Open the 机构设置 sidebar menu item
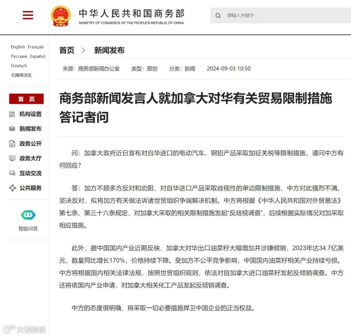This screenshot has height=336, width=351. [x=31, y=114]
